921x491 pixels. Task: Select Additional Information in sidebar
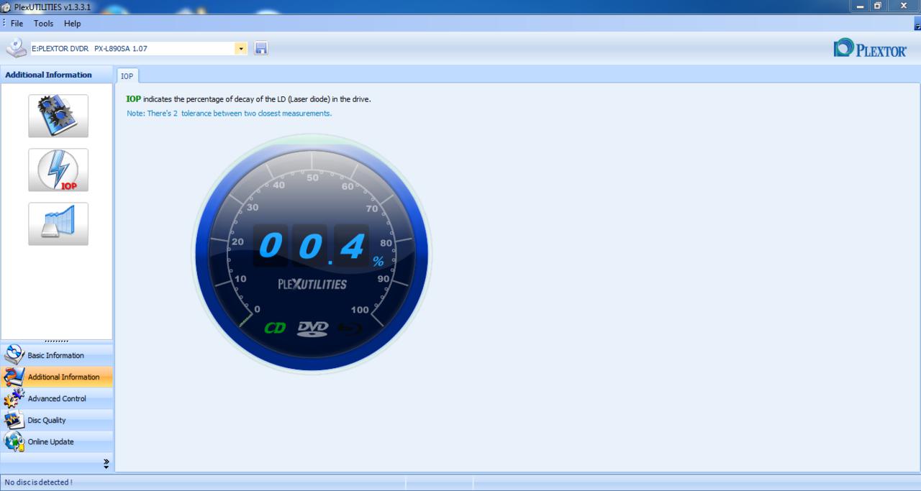pyautogui.click(x=57, y=377)
